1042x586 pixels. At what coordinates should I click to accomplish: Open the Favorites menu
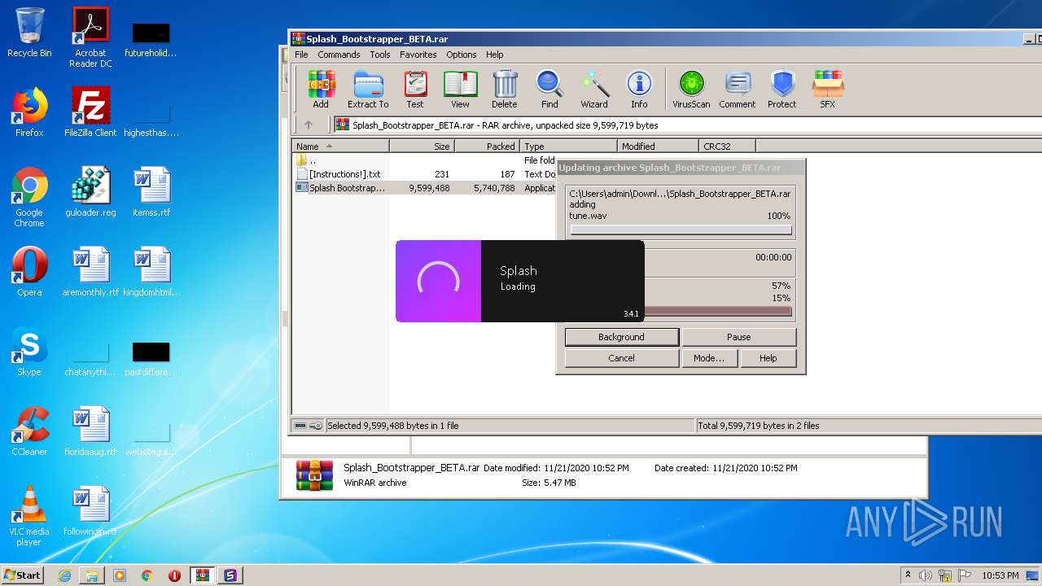pyautogui.click(x=418, y=55)
